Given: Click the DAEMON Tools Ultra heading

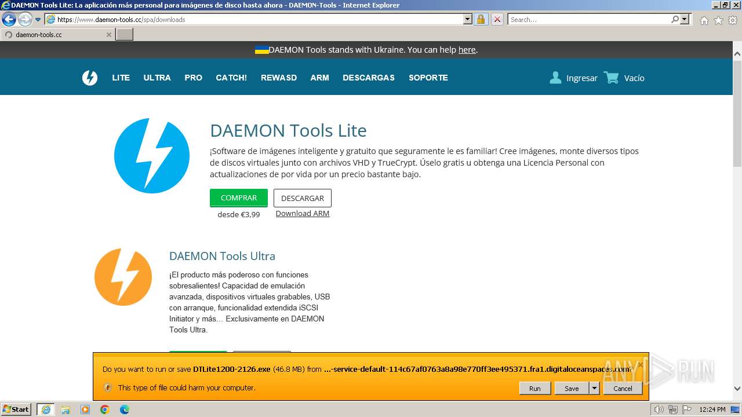Looking at the screenshot, I should 222,256.
